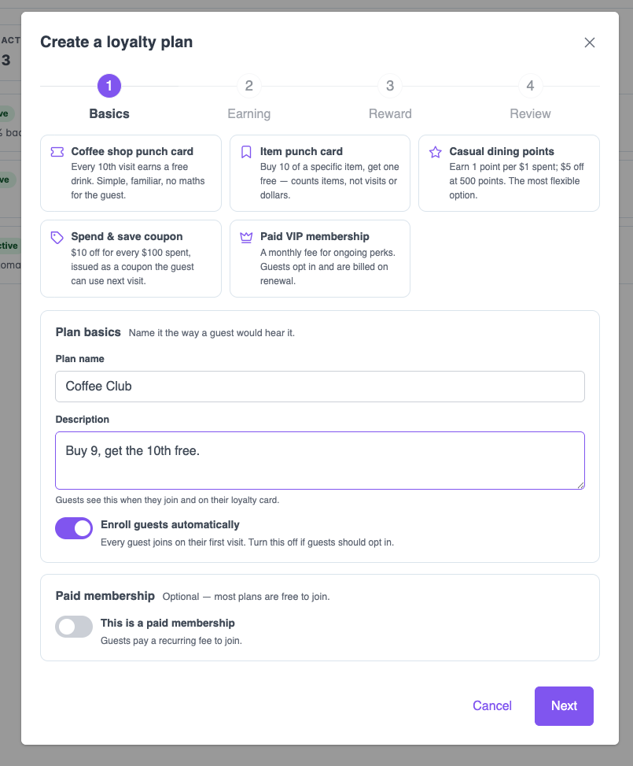
Task: Select step 1 circle in the wizard
Action: pyautogui.click(x=109, y=86)
